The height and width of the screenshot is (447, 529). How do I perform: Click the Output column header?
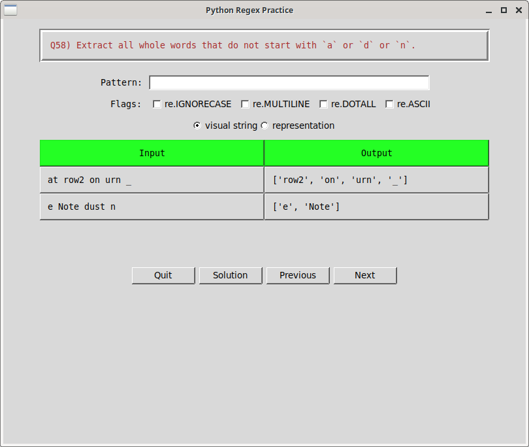pyautogui.click(x=377, y=154)
